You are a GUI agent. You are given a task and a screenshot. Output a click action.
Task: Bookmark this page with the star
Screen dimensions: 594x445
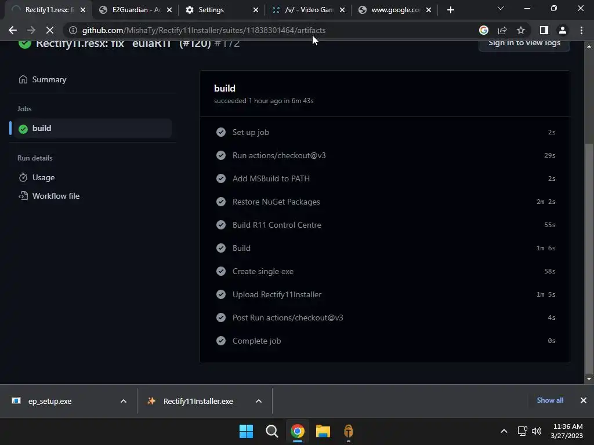pos(521,30)
